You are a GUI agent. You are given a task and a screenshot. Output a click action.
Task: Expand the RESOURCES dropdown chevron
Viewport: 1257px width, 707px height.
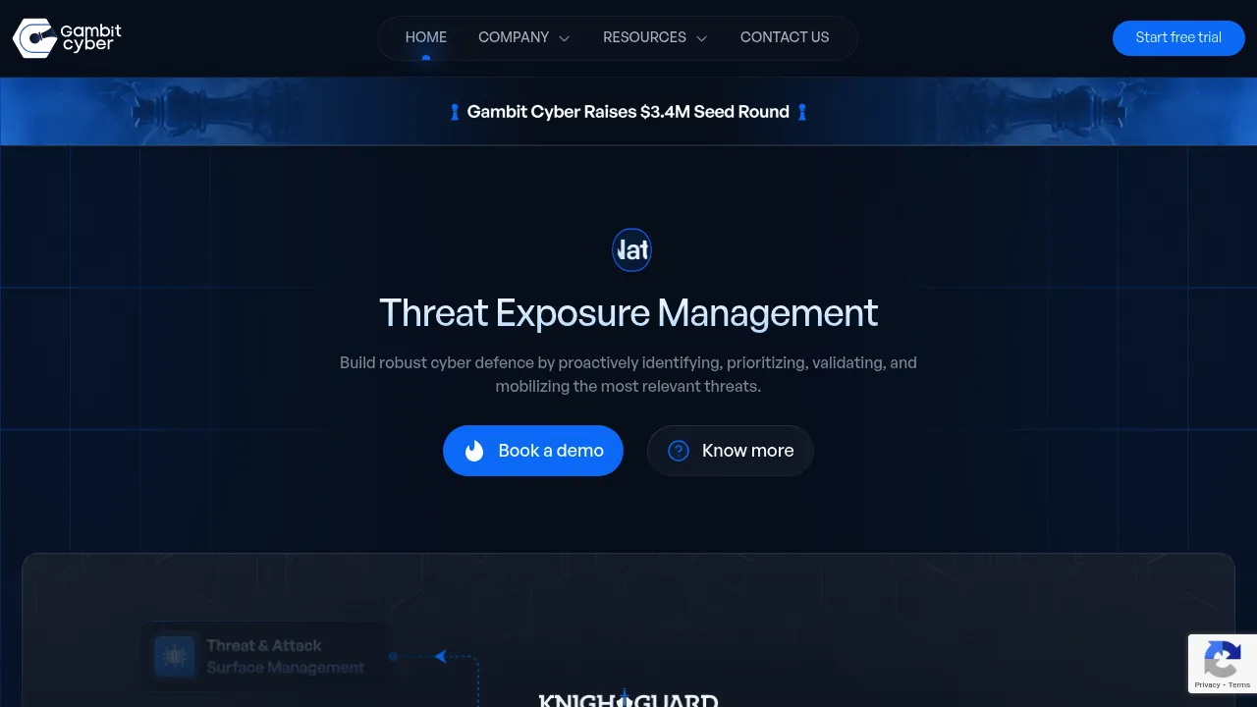click(x=701, y=38)
